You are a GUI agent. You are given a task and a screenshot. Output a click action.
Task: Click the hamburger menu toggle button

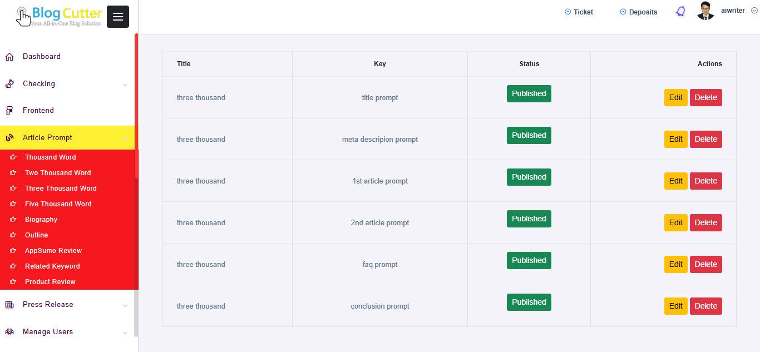click(117, 17)
